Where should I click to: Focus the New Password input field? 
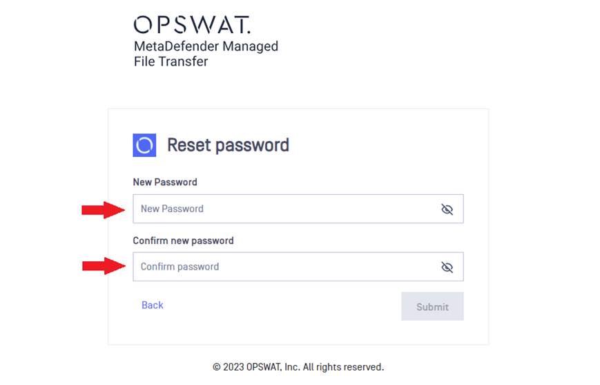pos(298,209)
